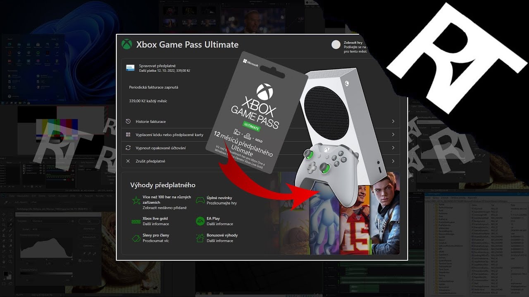This screenshot has width=529, height=297.
Task: Click the midtone 1,00 input field in Levels
Action: coord(48,264)
